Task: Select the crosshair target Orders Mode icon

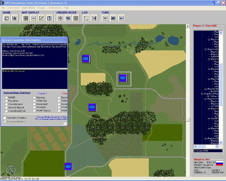Action: click(60, 18)
